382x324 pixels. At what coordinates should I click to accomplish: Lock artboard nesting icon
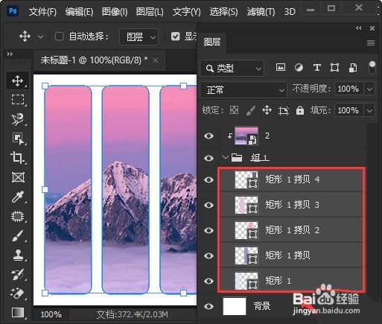[284, 110]
